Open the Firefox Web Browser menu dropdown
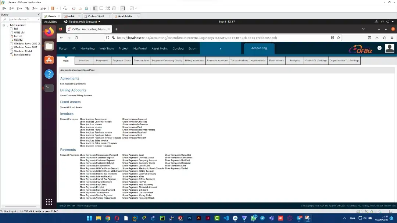397x223 pixels. [82, 21]
